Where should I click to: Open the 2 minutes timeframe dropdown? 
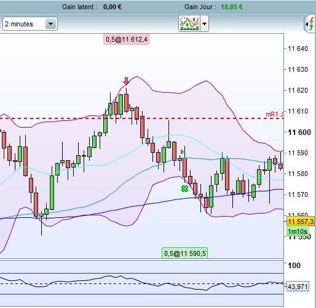(x=30, y=24)
